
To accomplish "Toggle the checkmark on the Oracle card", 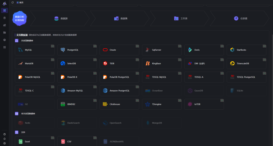I will pos(137,46).
